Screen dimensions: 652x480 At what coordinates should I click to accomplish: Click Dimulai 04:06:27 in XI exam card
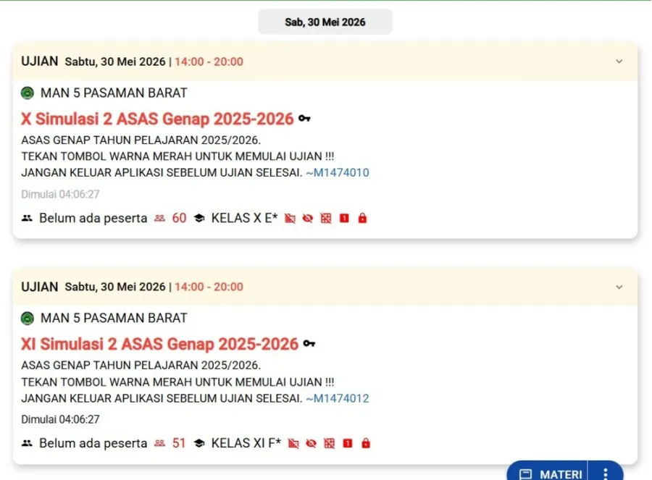tap(60, 419)
